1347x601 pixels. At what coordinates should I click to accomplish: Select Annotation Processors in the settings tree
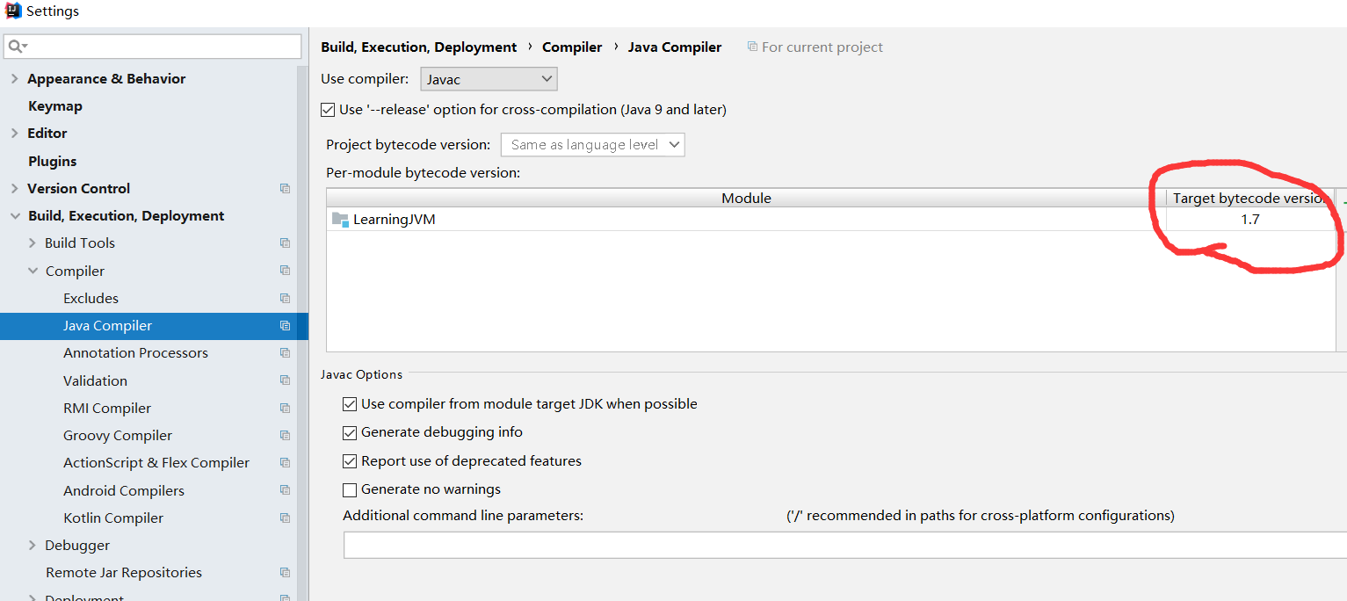click(135, 352)
